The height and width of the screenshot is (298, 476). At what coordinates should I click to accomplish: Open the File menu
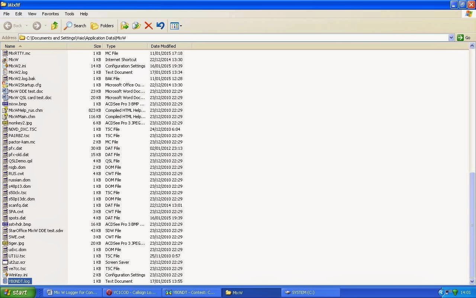point(6,14)
